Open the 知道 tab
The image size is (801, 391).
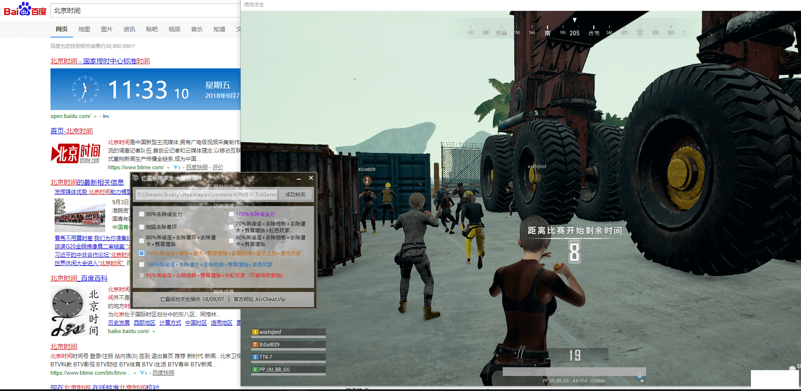tap(219, 29)
